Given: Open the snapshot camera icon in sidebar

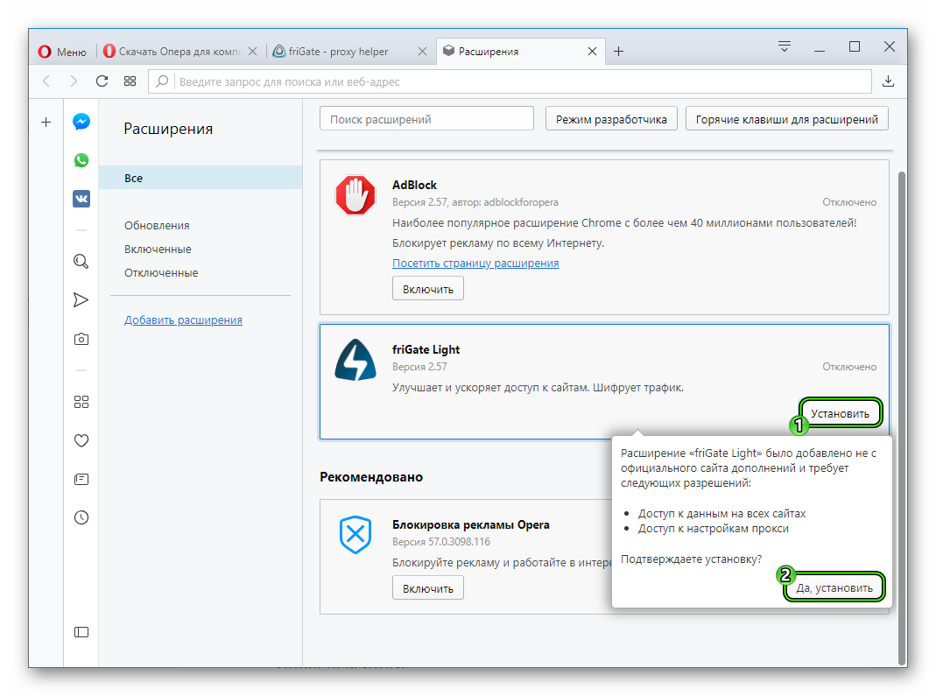Looking at the screenshot, I should coord(81,339).
